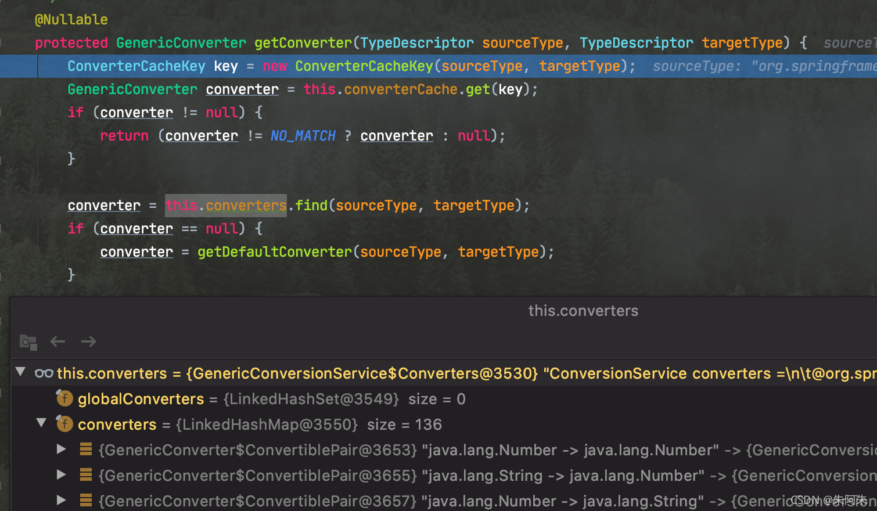
Task: Click converterCache field reference
Action: tap(401, 89)
